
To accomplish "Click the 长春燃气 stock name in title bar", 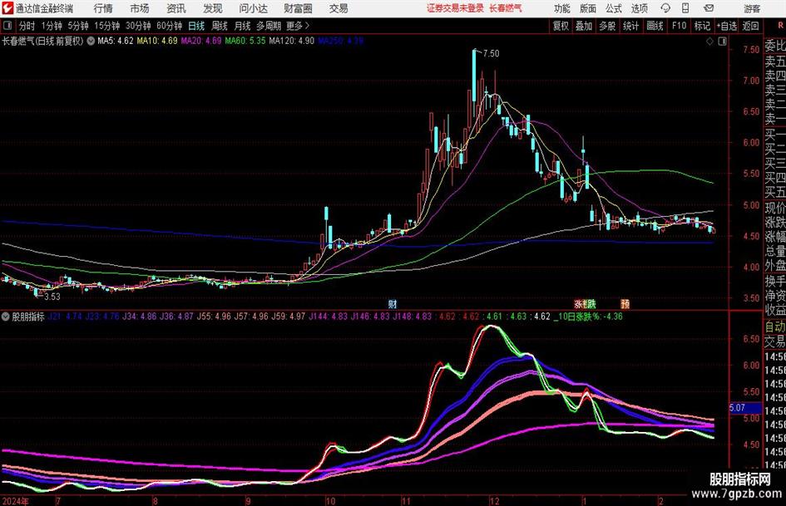I will click(506, 8).
